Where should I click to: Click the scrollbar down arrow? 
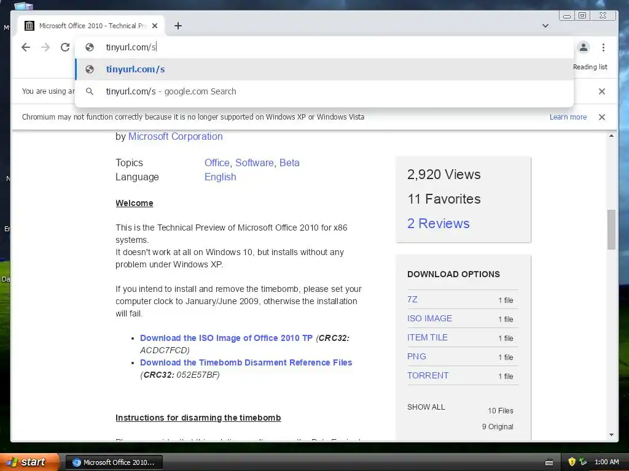coord(611,435)
